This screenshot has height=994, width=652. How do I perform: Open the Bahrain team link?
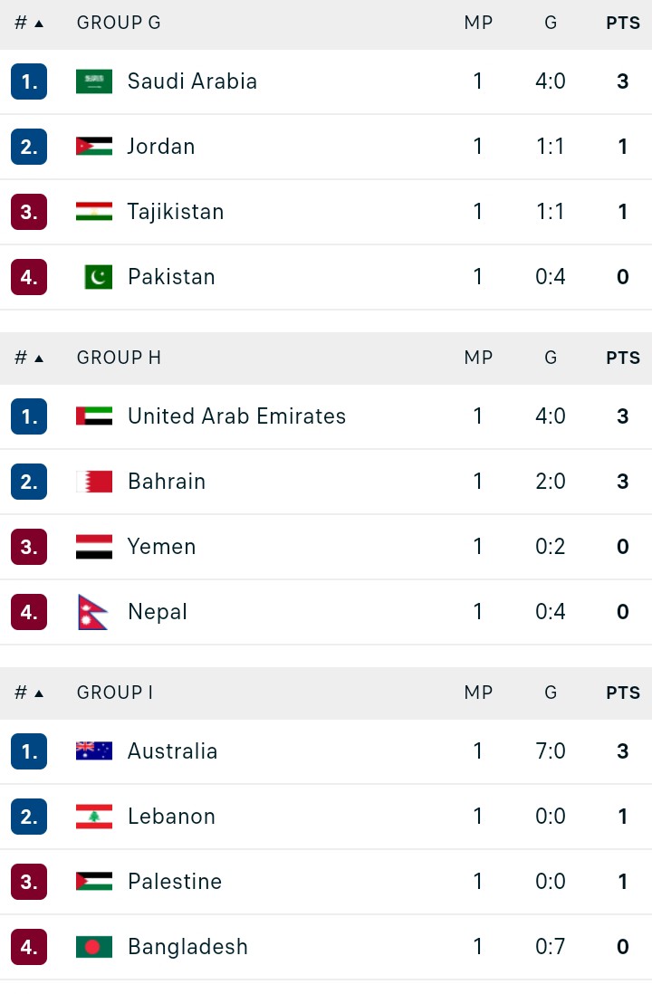point(167,482)
